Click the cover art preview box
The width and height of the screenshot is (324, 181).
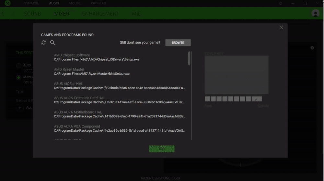point(237,75)
